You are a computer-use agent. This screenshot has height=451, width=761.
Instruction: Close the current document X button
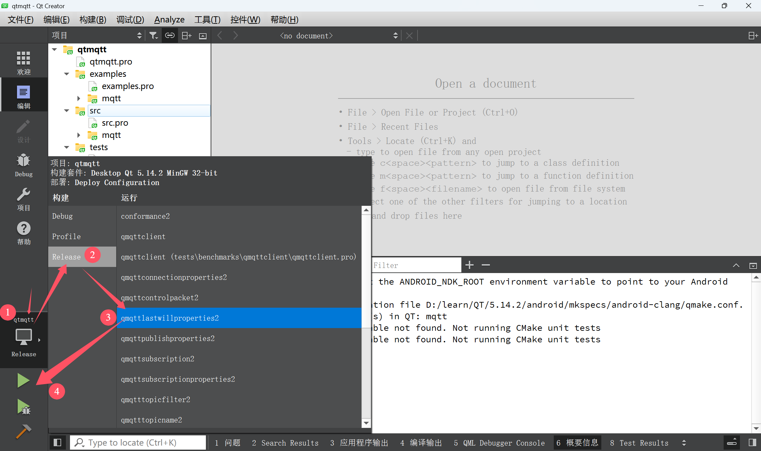click(x=409, y=35)
